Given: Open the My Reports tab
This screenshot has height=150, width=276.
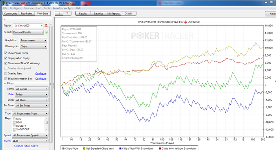Looking at the screenshot, I should click(114, 13).
